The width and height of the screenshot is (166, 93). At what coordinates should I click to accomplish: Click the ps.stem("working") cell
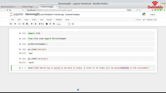pyautogui.click(x=91, y=59)
